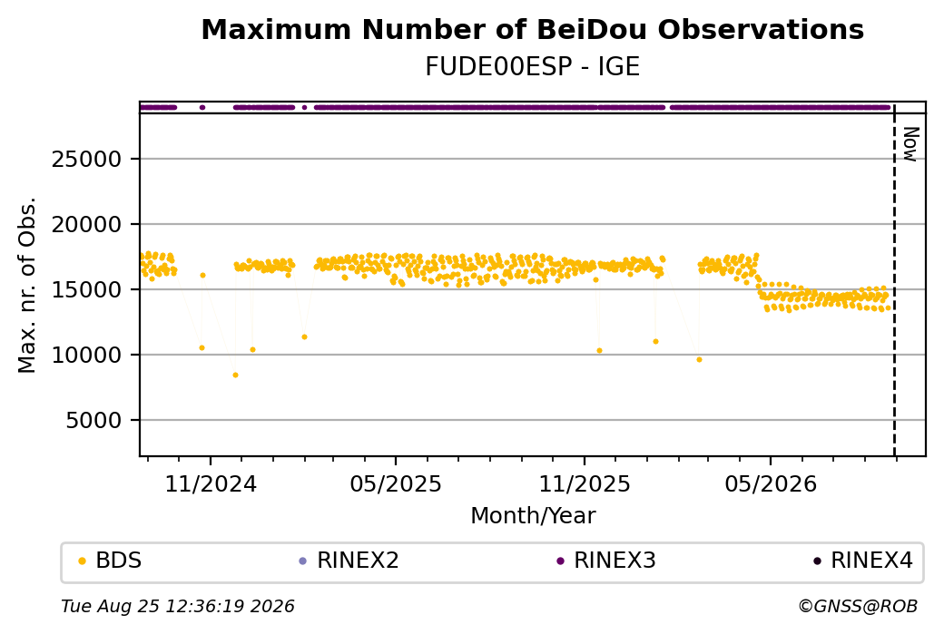Select the BDS legend label
The width and height of the screenshot is (944, 634).
(x=119, y=561)
